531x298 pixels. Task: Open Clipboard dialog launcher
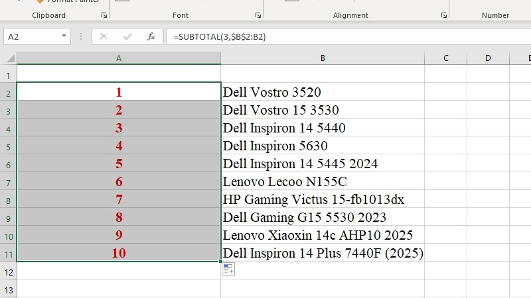tap(104, 15)
